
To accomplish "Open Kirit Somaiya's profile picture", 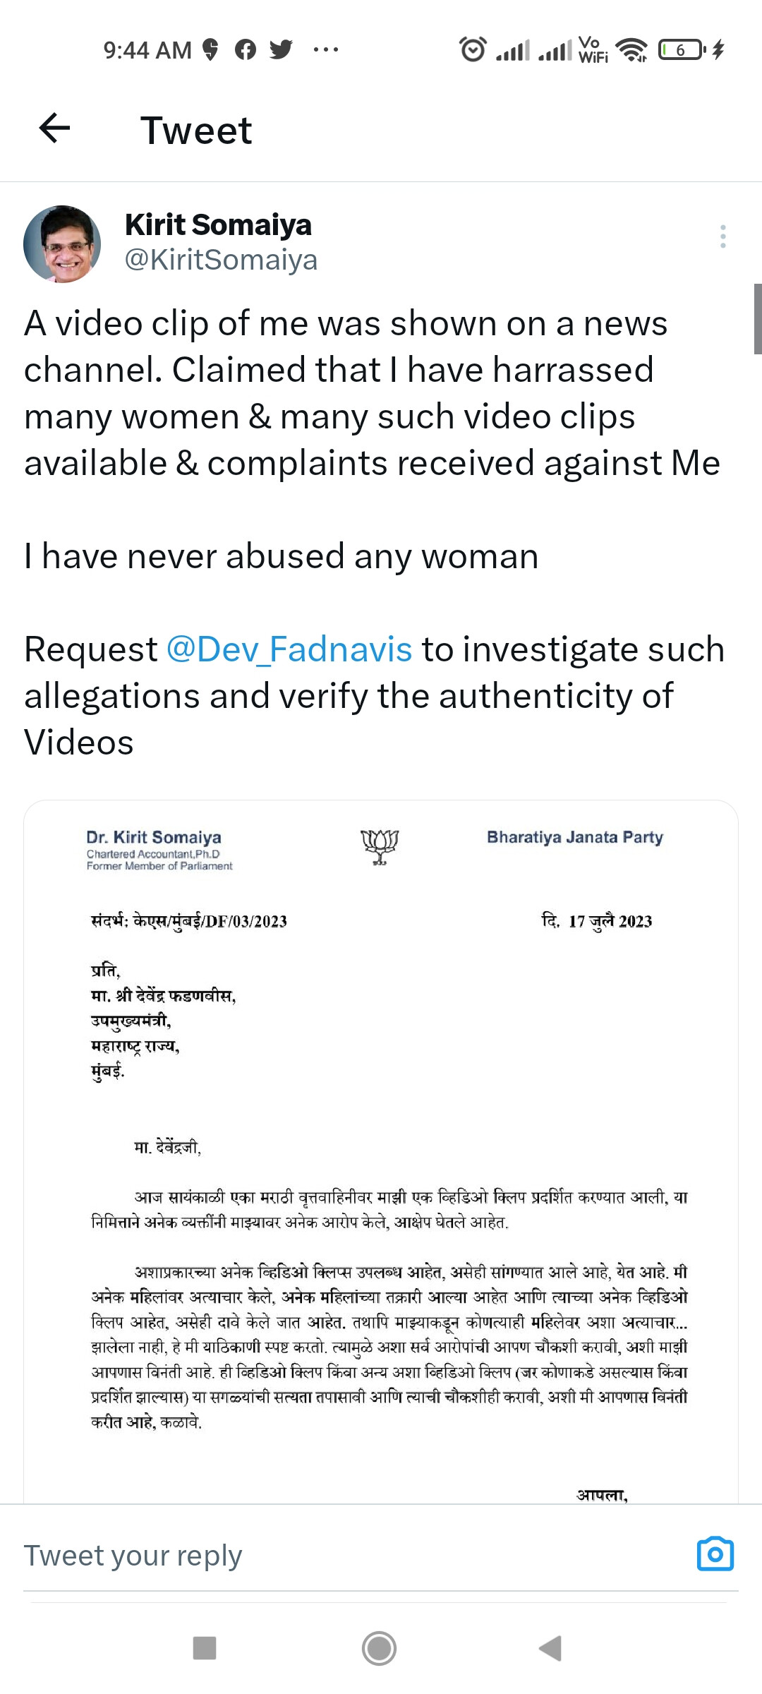I will tap(62, 244).
